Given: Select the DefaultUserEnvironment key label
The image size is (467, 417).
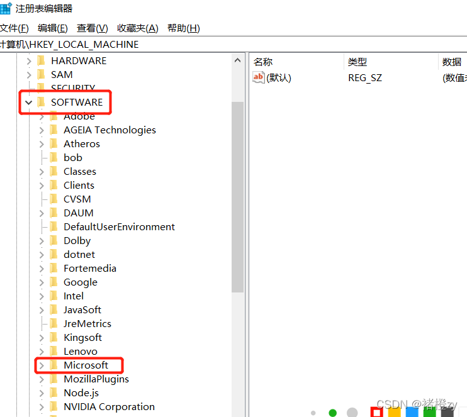Looking at the screenshot, I should pyautogui.click(x=119, y=227).
